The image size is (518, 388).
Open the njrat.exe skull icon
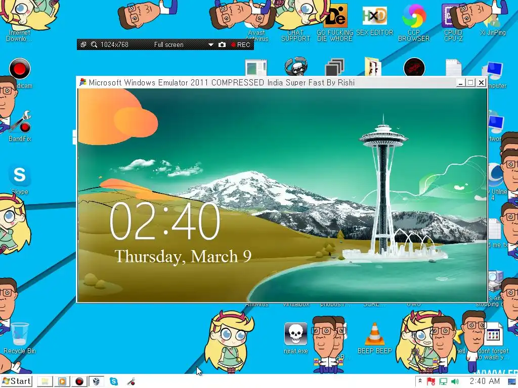(x=295, y=334)
